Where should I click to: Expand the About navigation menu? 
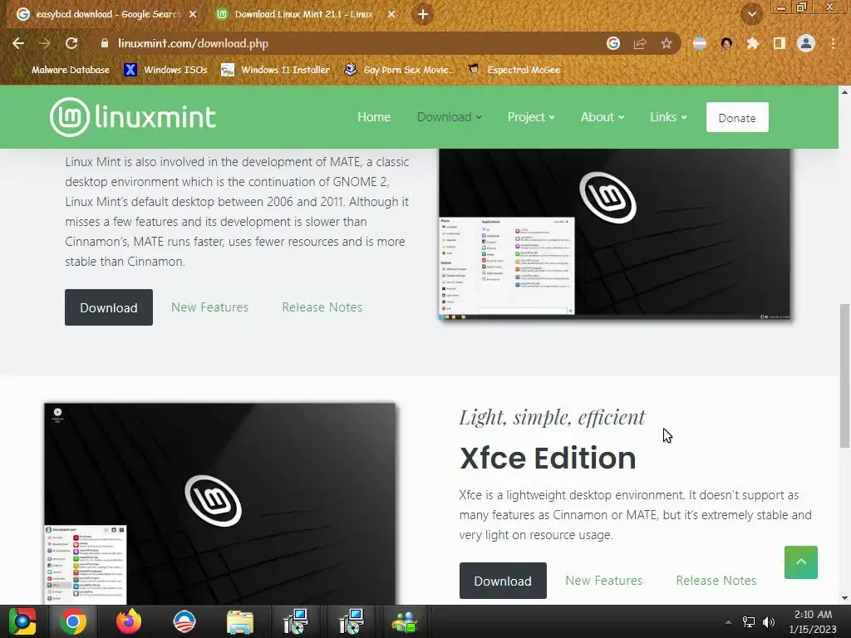coord(603,117)
